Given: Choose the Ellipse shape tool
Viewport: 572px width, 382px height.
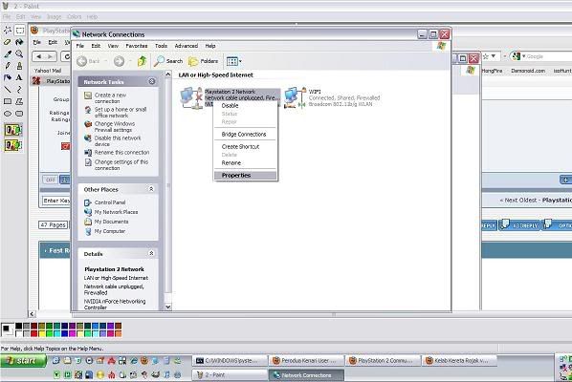Looking at the screenshot, I should click(x=8, y=114).
